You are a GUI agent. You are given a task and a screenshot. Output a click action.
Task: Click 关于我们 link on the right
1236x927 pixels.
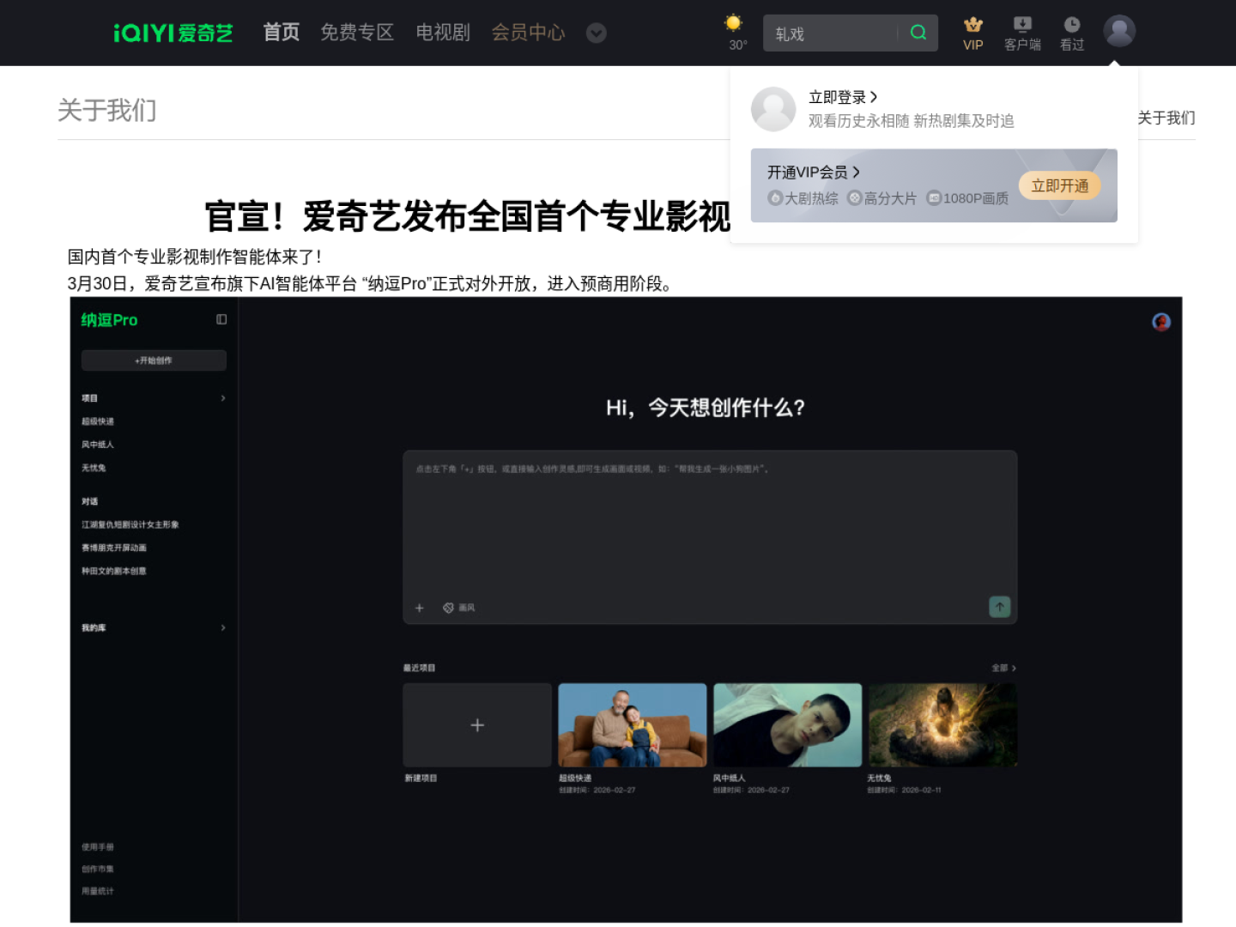1166,118
